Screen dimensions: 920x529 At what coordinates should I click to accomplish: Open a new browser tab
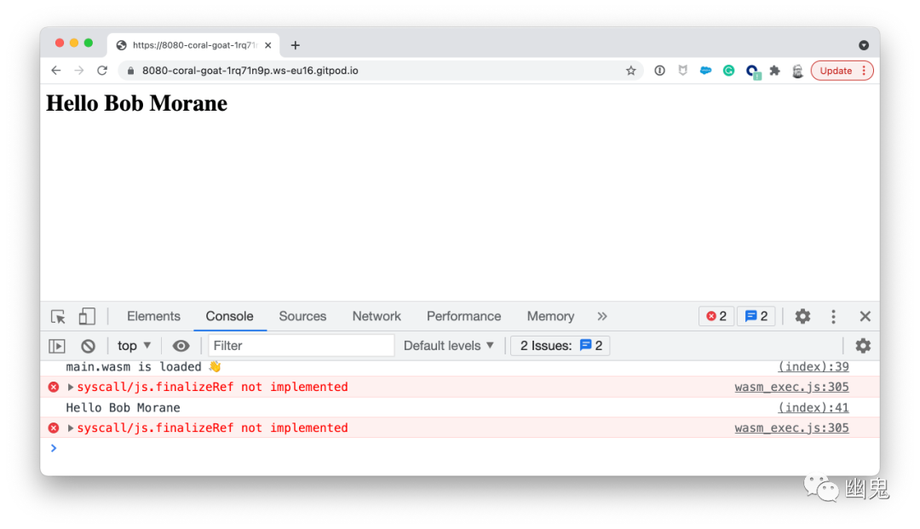click(x=295, y=45)
